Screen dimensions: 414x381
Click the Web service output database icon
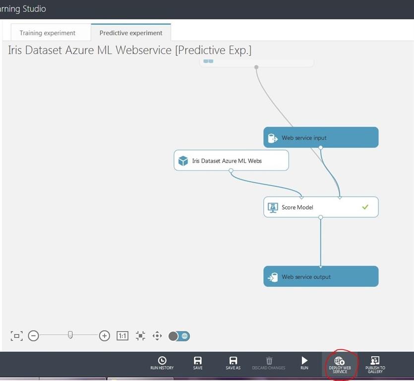tap(273, 277)
